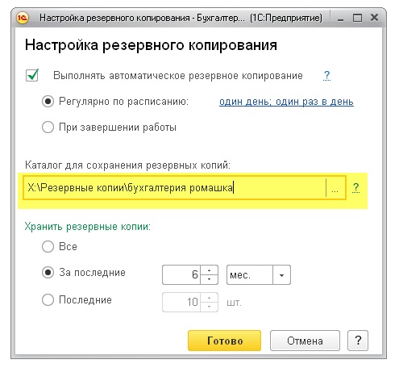Screen dimensions: 399x368
Task: Increase the period count of 6 using up arrow
Action: [x=209, y=270]
